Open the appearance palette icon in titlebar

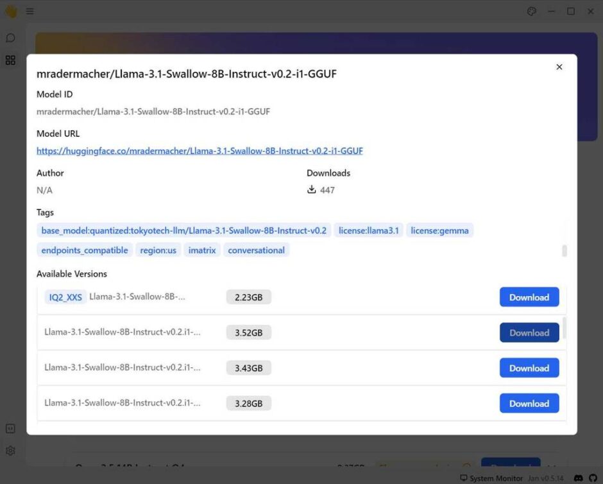click(531, 11)
